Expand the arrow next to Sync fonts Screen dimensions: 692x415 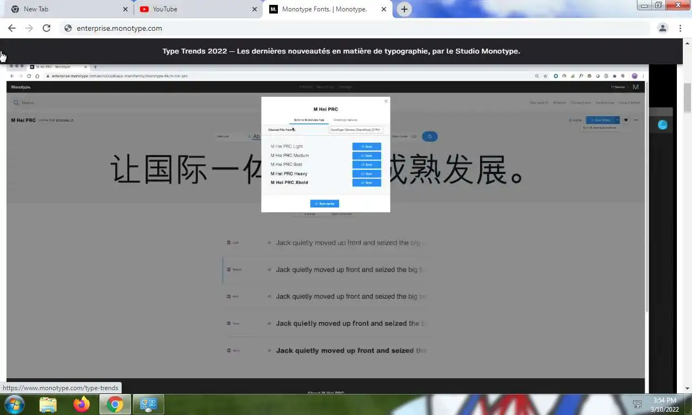[x=617, y=120]
